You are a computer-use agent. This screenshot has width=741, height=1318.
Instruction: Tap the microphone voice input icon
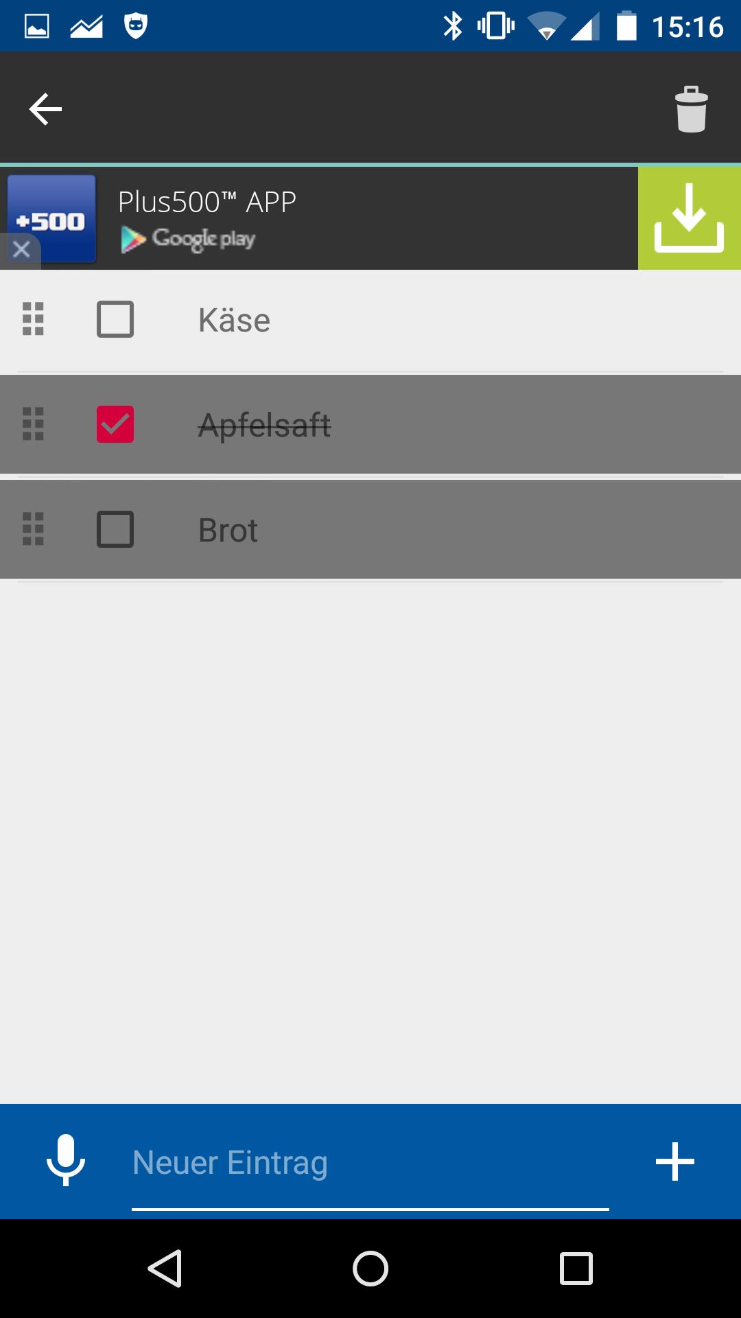(x=66, y=1160)
